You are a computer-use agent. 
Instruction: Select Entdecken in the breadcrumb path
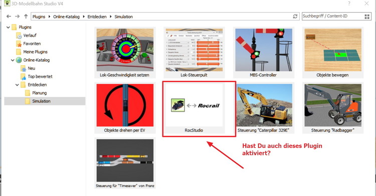pyautogui.click(x=97, y=17)
